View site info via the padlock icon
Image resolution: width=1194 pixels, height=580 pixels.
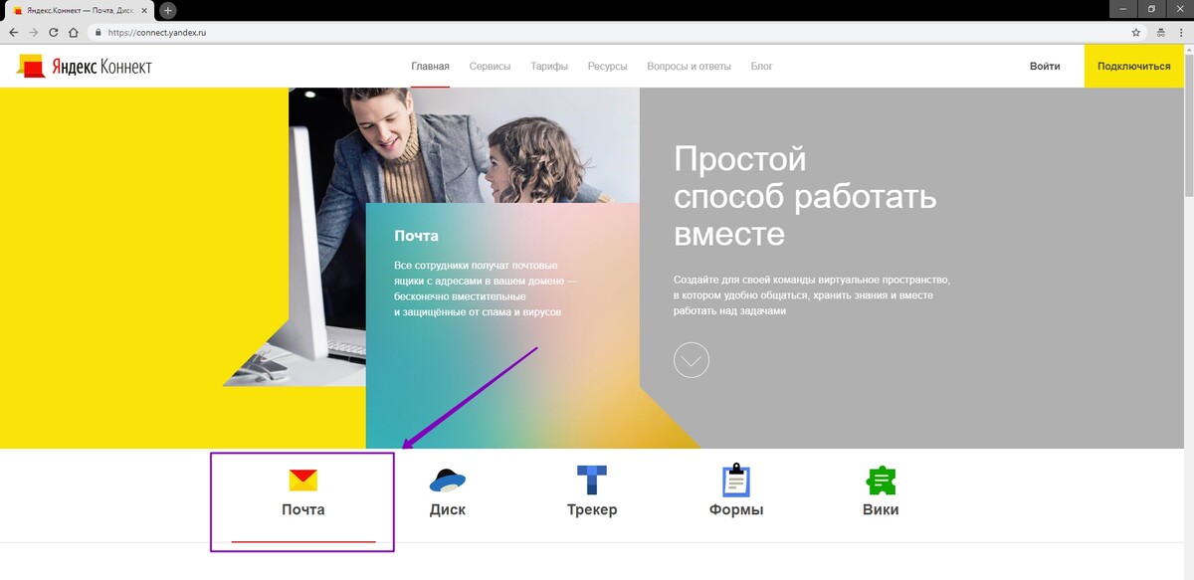(x=98, y=32)
